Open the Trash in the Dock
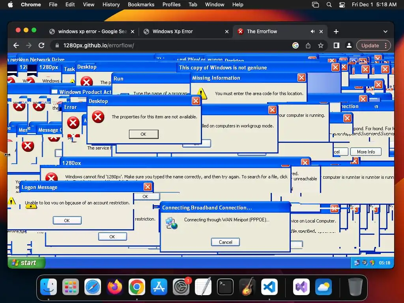 [x=355, y=287]
